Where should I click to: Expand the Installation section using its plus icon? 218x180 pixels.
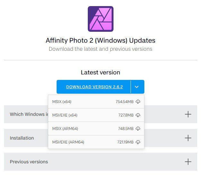[188, 138]
